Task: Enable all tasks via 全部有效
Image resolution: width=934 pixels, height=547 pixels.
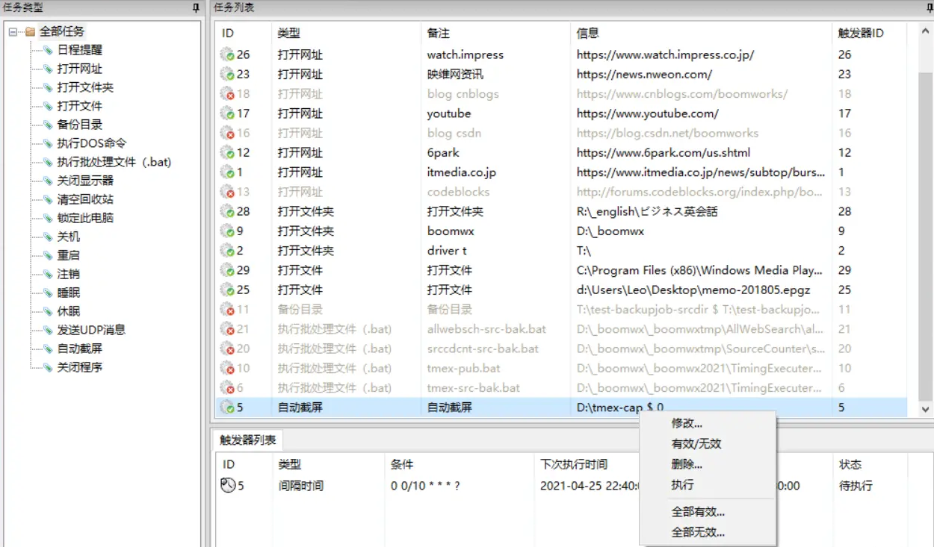Action: coord(698,512)
